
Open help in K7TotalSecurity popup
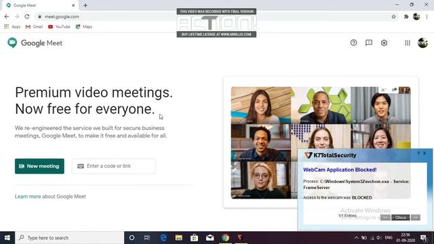click(418, 153)
